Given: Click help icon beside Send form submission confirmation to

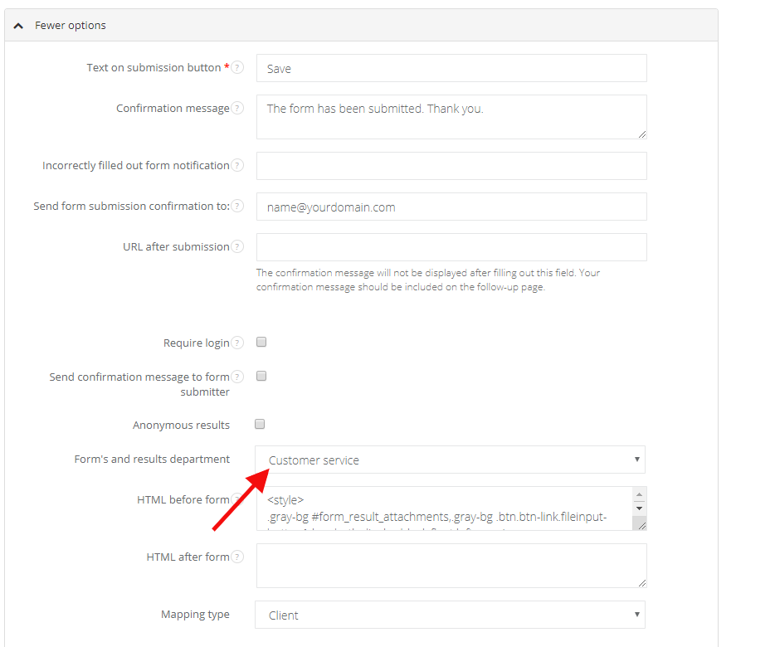Looking at the screenshot, I should pos(237,207).
